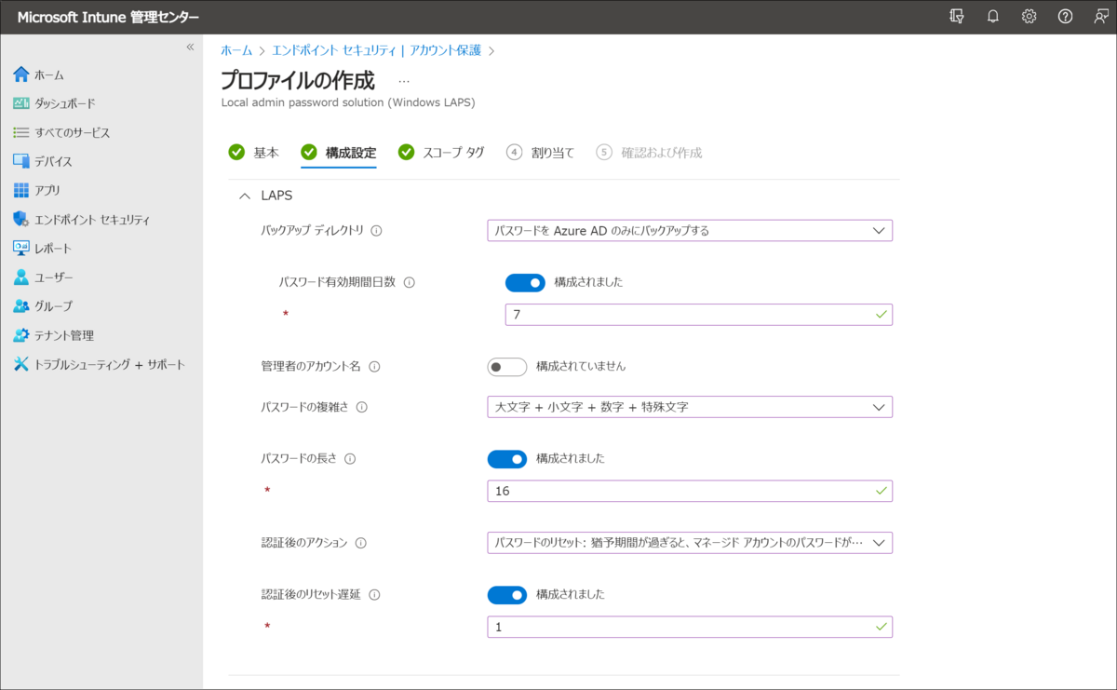Click エンドポイント セキュリティ | アカウント保護 breadcrumb
The height and width of the screenshot is (690, 1117).
coord(376,50)
